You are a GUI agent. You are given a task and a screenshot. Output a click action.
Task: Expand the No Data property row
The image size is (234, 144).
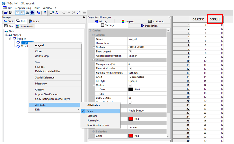[94, 47]
